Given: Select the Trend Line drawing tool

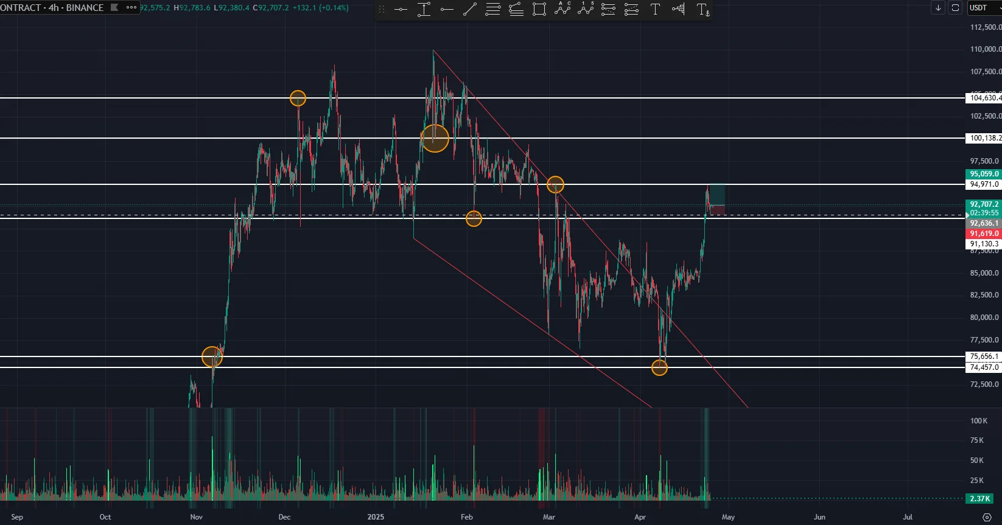Looking at the screenshot, I should (x=470, y=9).
